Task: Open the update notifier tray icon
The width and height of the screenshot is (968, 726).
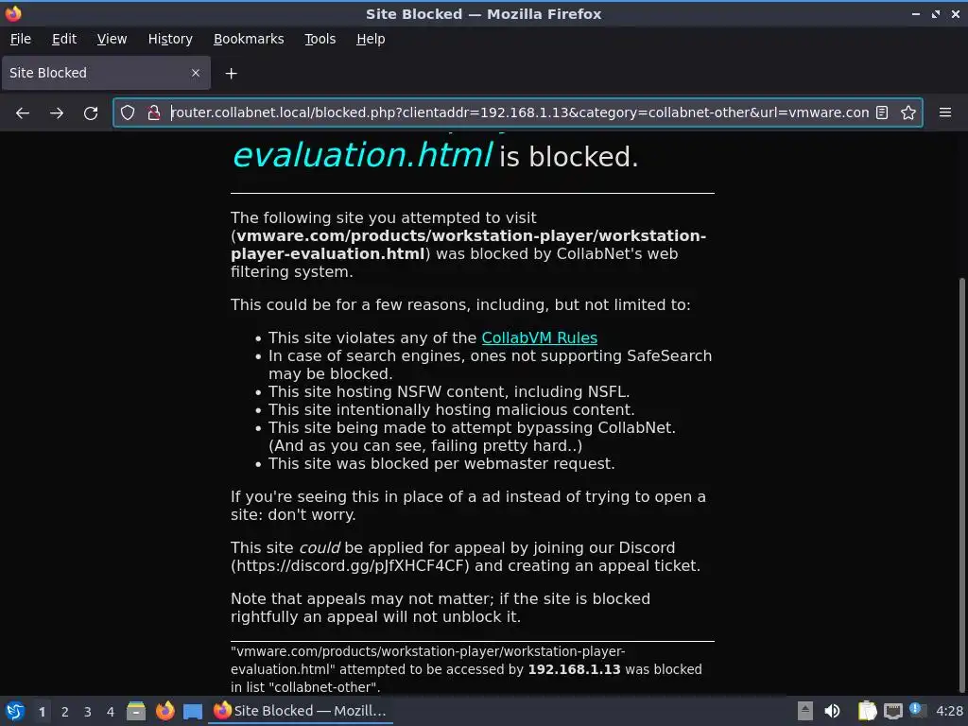Action: click(x=918, y=711)
